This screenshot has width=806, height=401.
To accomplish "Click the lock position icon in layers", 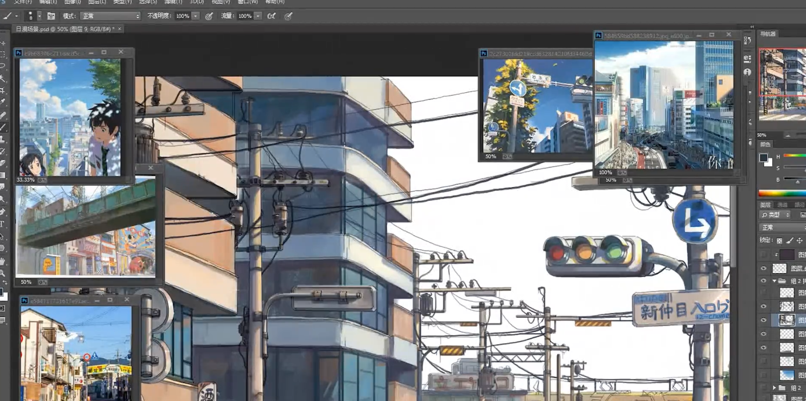I will [800, 241].
